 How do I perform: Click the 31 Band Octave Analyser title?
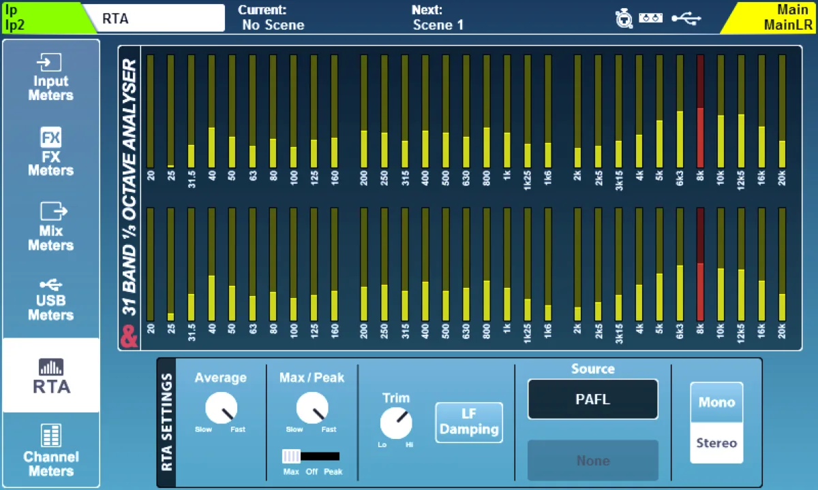(130, 188)
